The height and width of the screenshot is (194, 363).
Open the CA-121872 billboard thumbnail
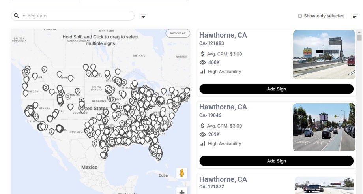tap(324, 185)
